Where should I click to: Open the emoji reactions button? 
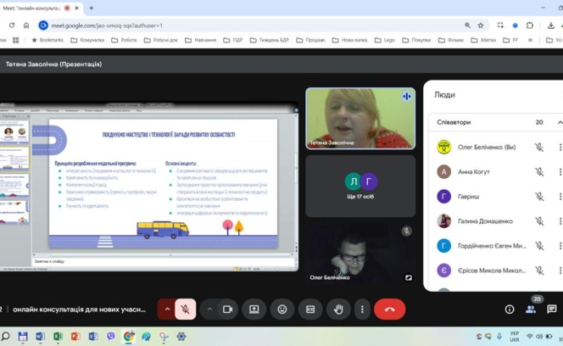282,310
